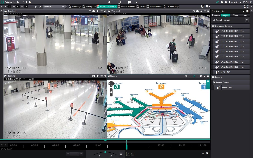The image size is (253, 158).
Task: Adjust the playback speed arc slider
Action: 105,152
